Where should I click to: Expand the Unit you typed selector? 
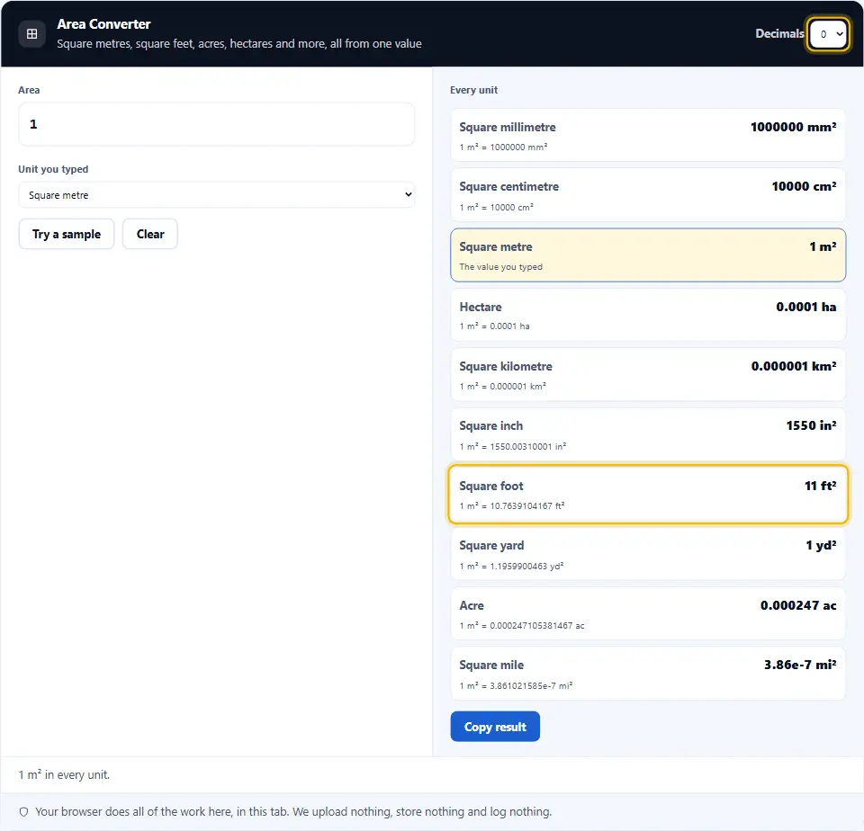pos(217,195)
